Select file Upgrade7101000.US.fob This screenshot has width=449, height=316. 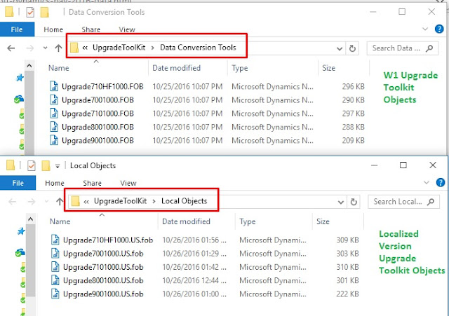pos(103,267)
